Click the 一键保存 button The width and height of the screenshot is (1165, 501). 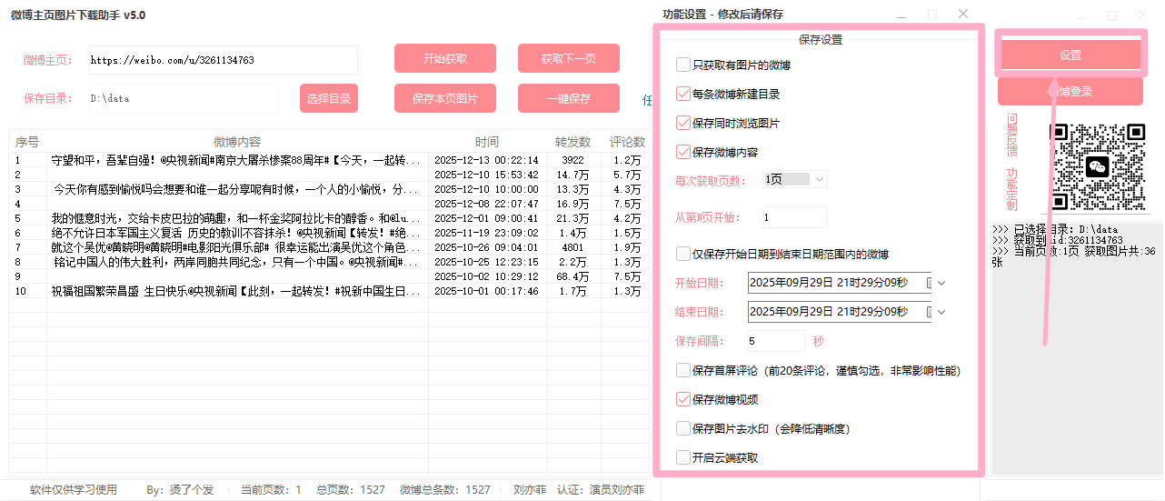pos(569,98)
